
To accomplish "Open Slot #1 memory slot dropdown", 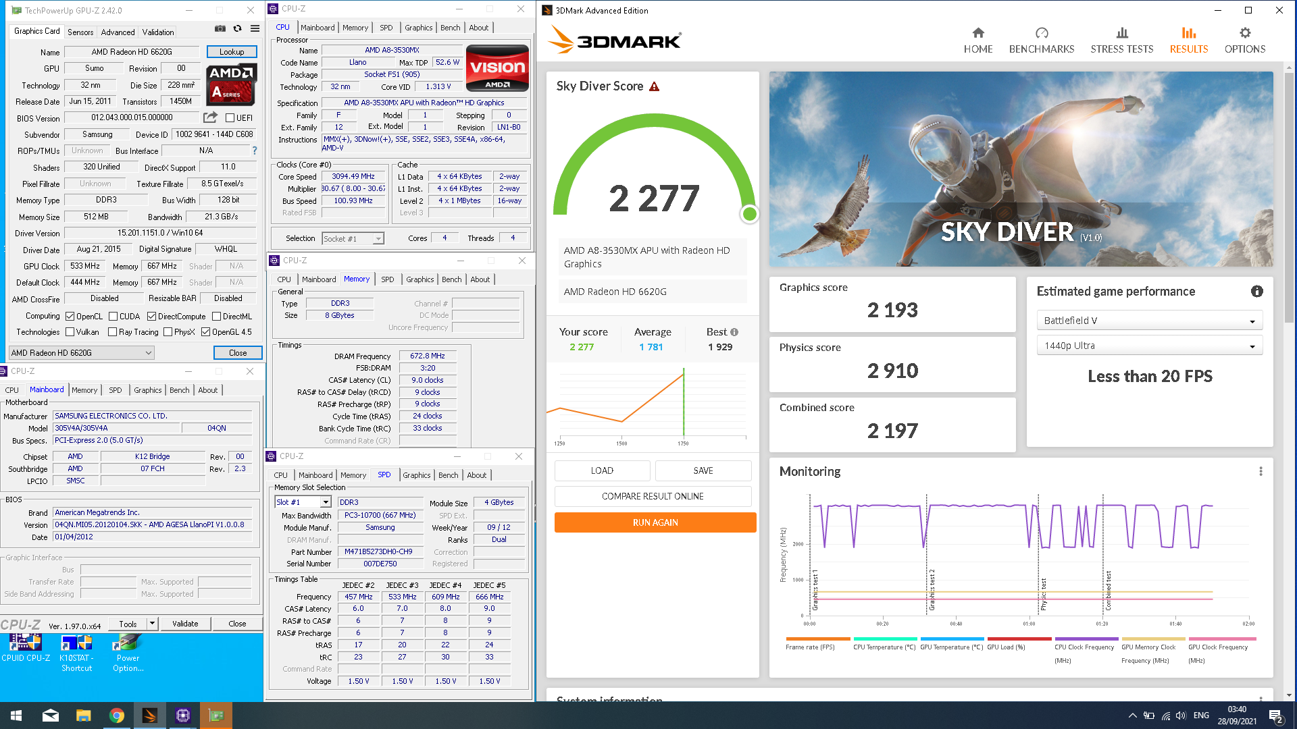I will (x=303, y=502).
